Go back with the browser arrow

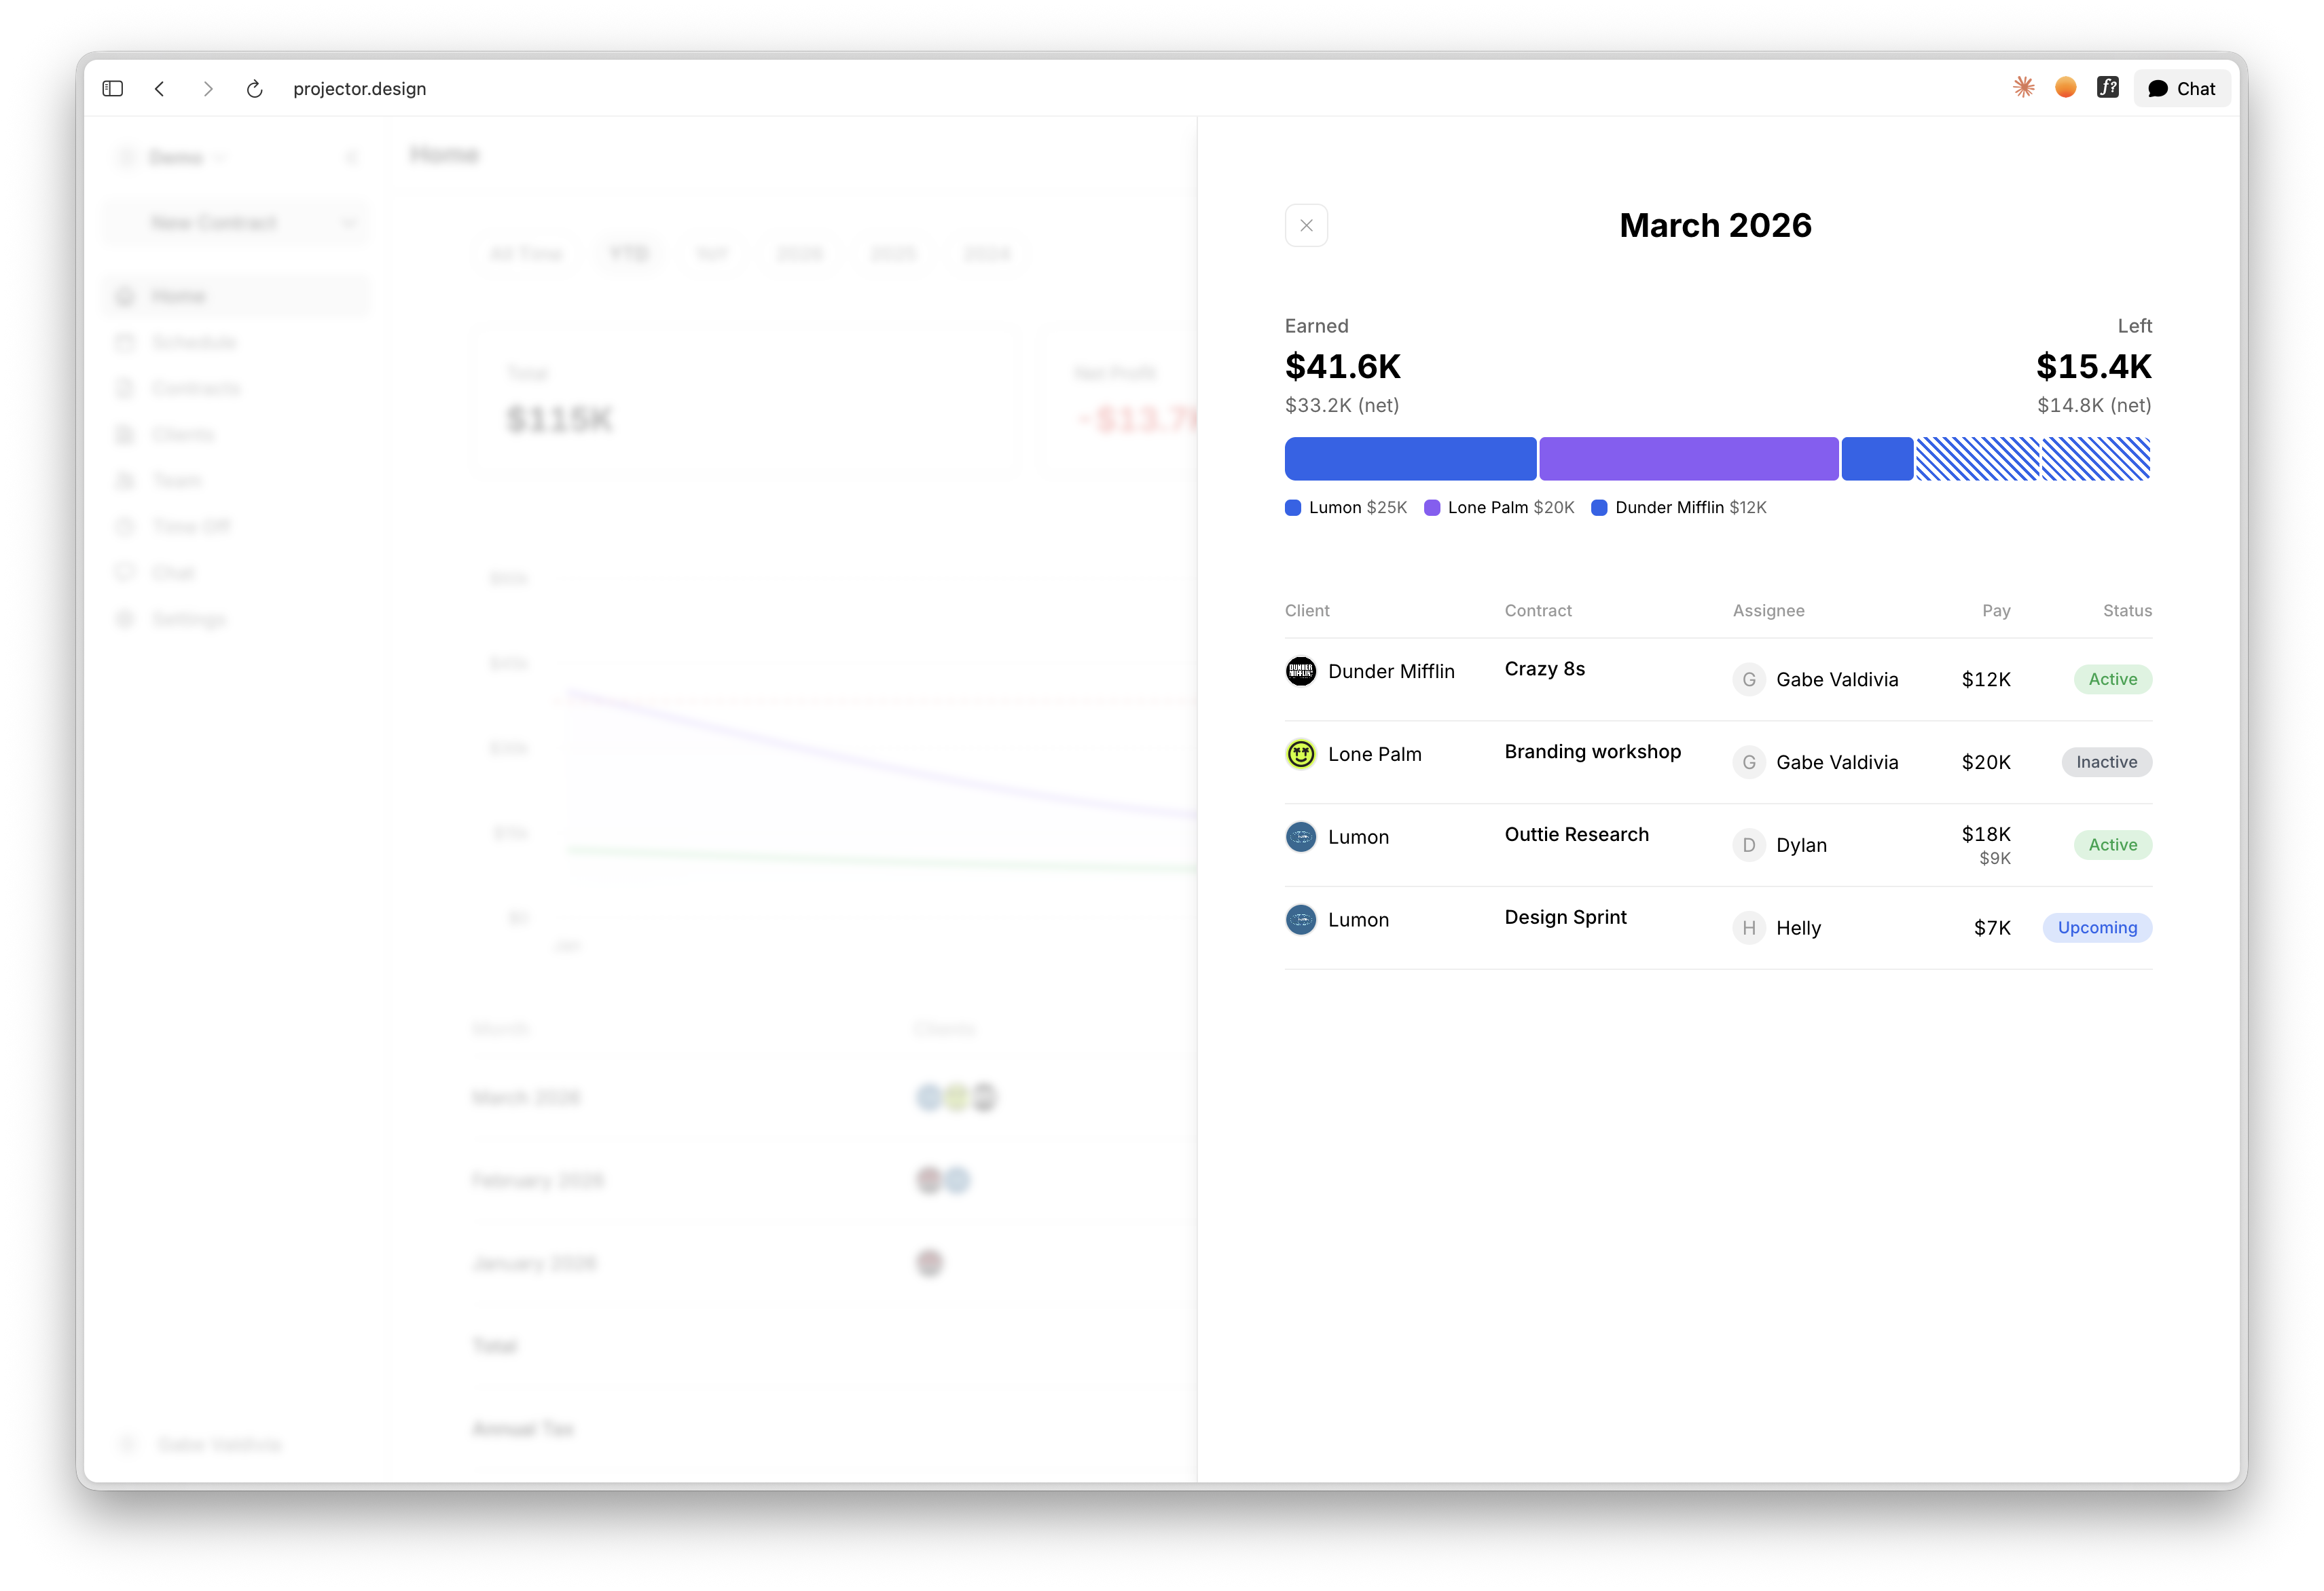tap(160, 89)
